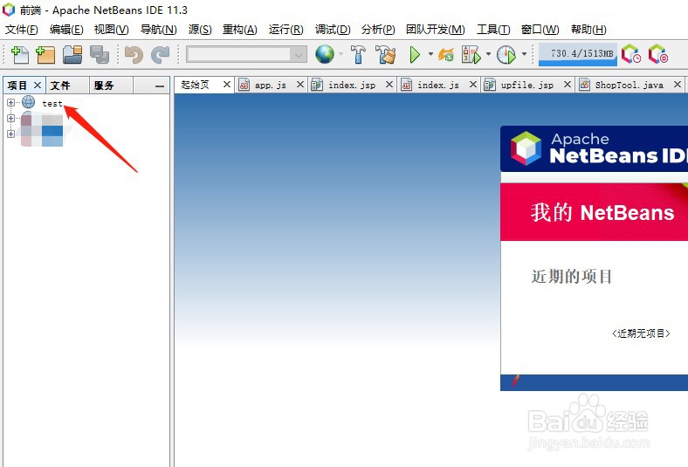Click the Debug Project icon

471,55
